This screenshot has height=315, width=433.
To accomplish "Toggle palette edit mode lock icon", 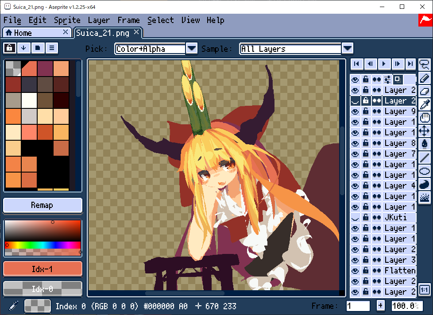I will [10, 48].
